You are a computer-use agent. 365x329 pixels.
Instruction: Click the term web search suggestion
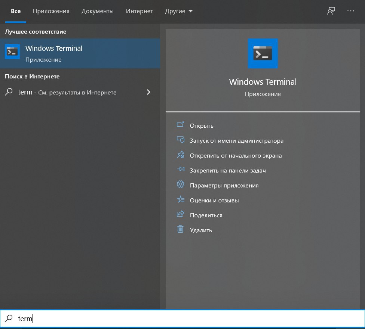click(x=80, y=92)
